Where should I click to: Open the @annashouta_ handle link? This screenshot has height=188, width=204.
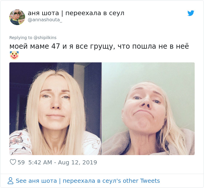point(45,20)
